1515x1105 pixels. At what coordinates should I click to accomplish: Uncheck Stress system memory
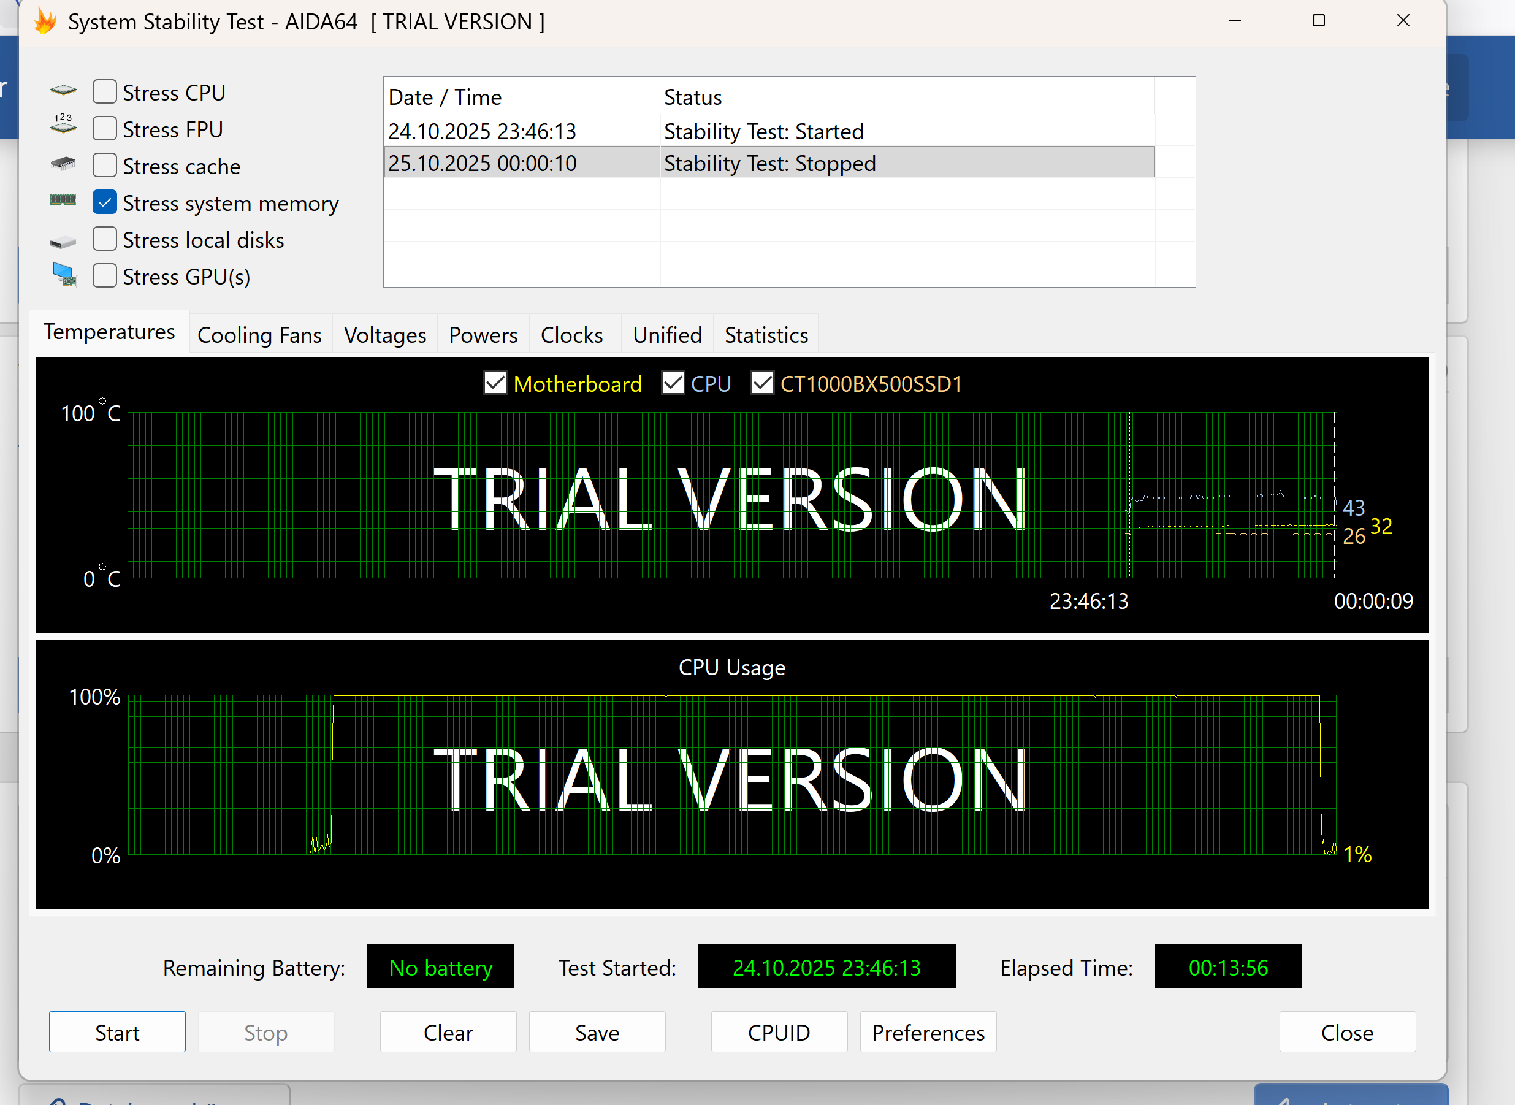click(x=105, y=202)
